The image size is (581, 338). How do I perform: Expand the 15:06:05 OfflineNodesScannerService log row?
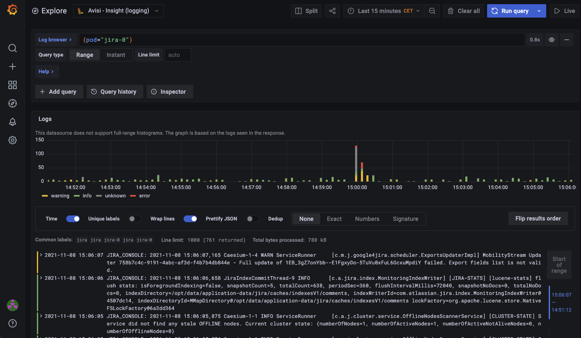[x=41, y=316]
